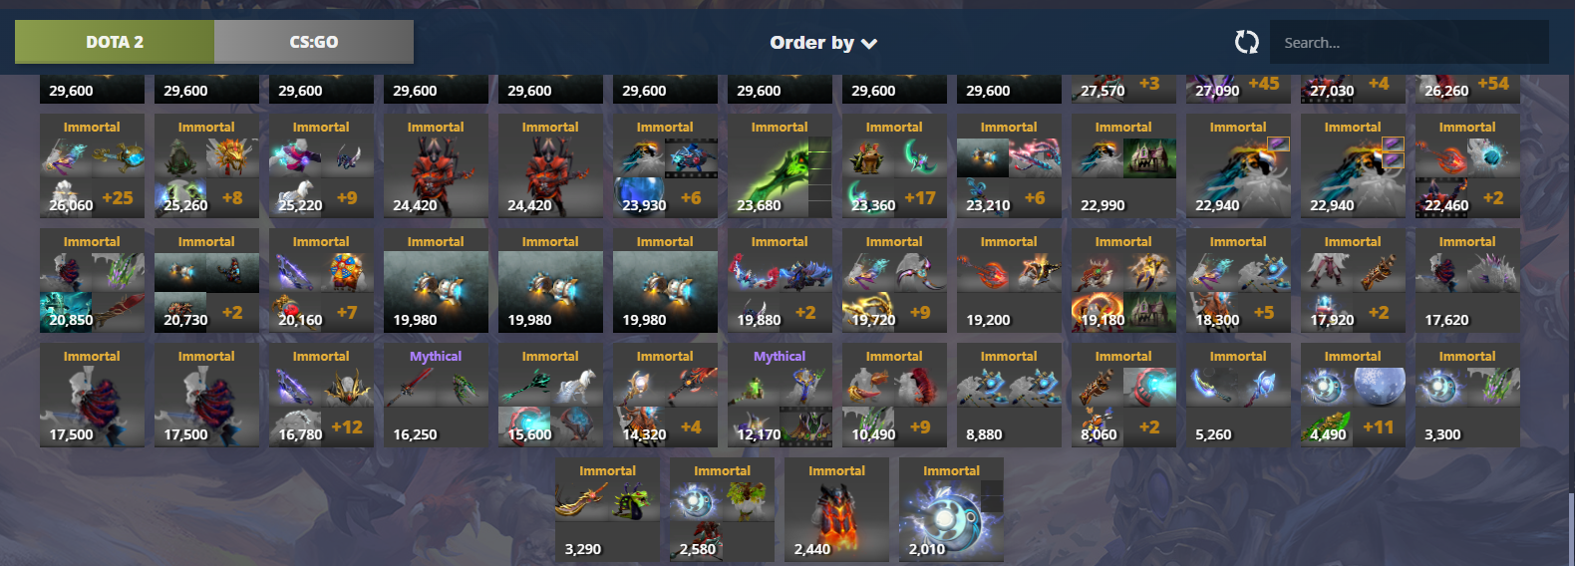
Task: Select the Mythical item priced 16,250
Action: click(x=436, y=395)
